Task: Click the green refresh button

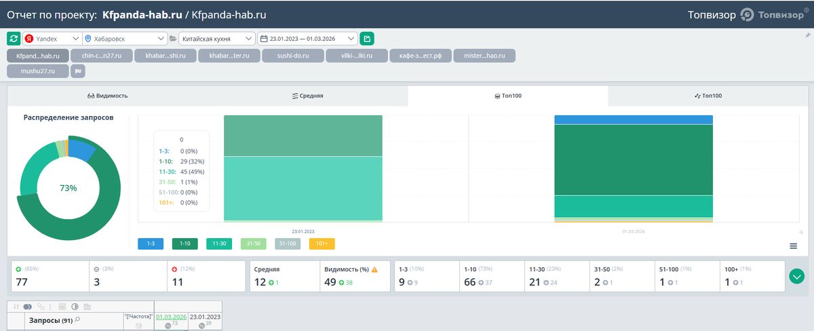Action: tap(14, 39)
